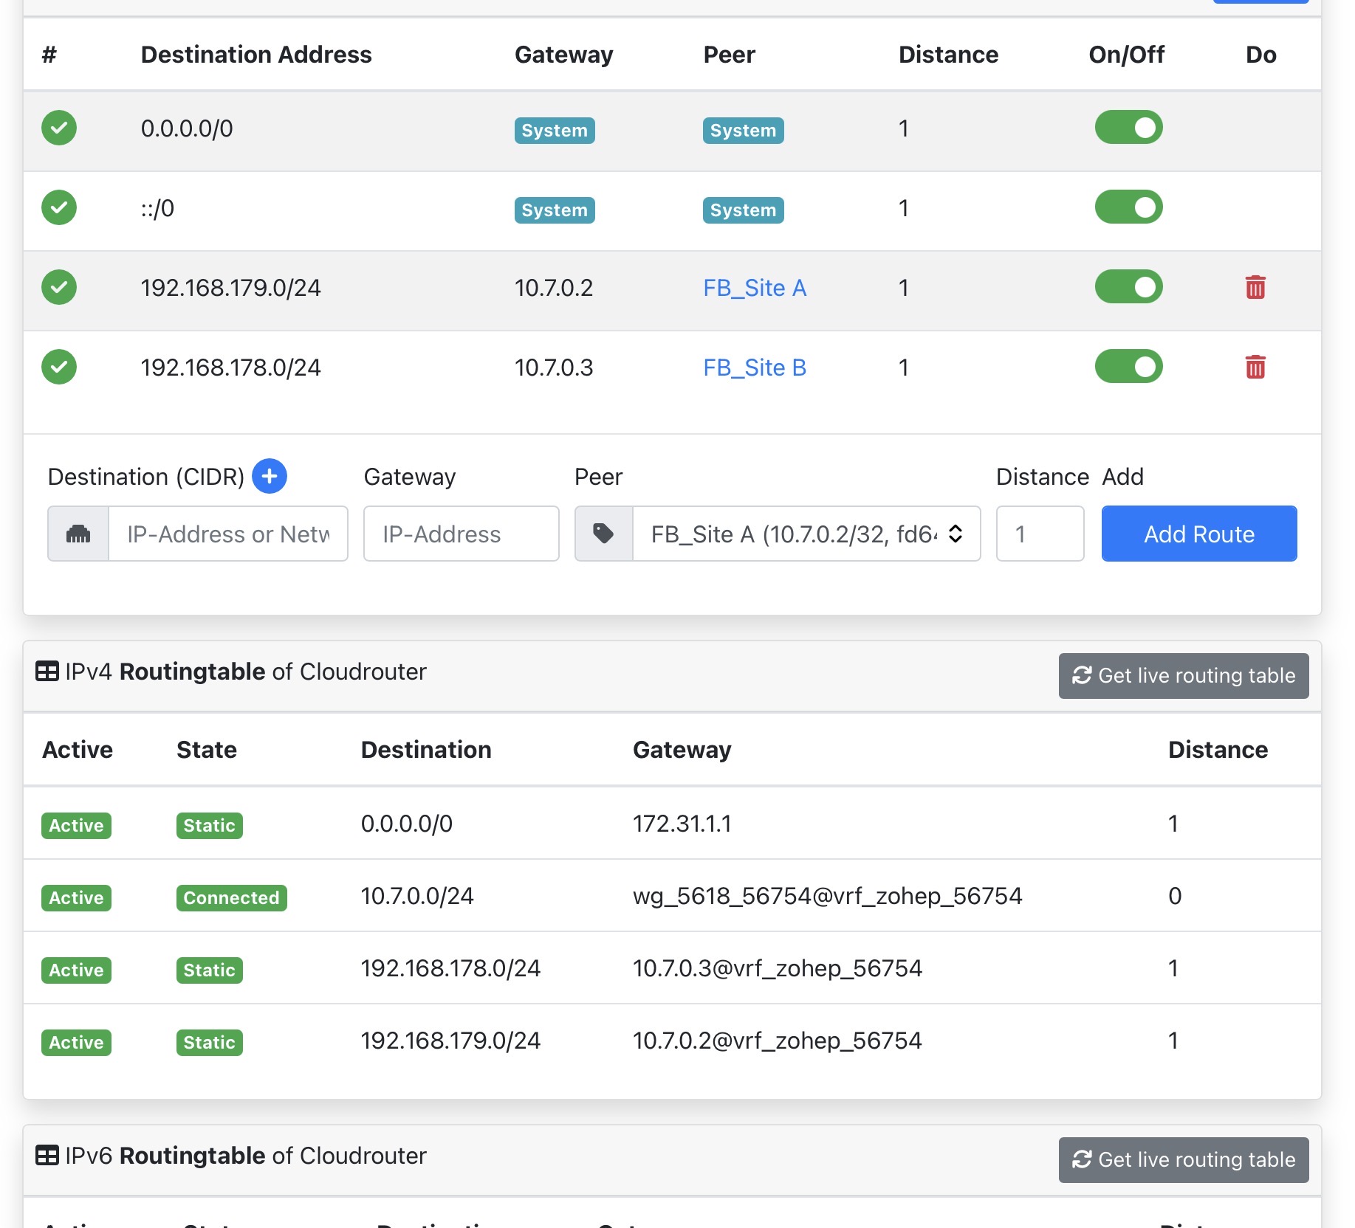This screenshot has height=1228, width=1355.
Task: Refresh the IPv6 live routing table
Action: point(1183,1159)
